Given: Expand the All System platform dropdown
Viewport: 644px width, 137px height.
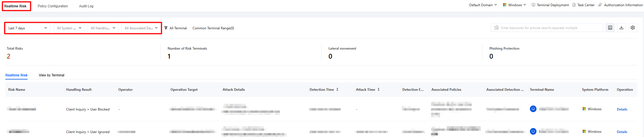Looking at the screenshot, I should pyautogui.click(x=69, y=28).
